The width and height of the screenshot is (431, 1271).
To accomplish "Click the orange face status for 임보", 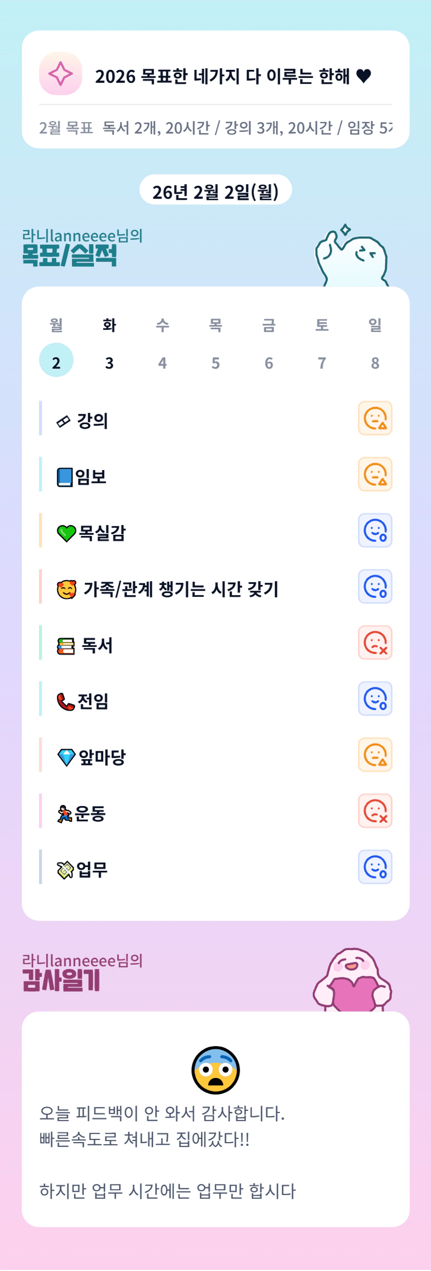I will pyautogui.click(x=375, y=474).
